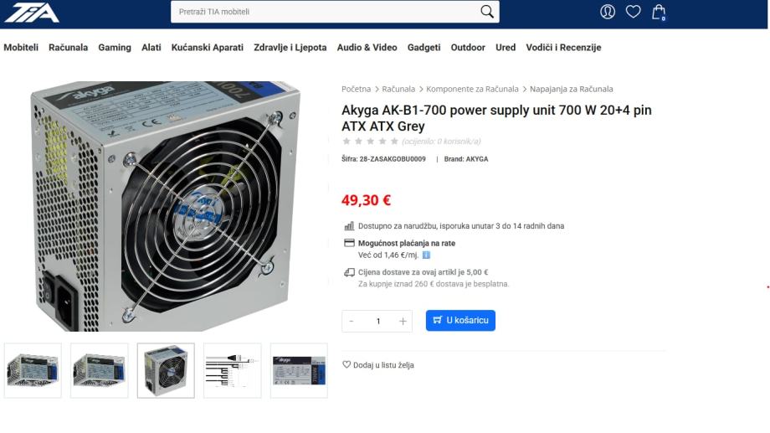Add product with U košaricu button
The image size is (770, 433).
[x=460, y=321]
